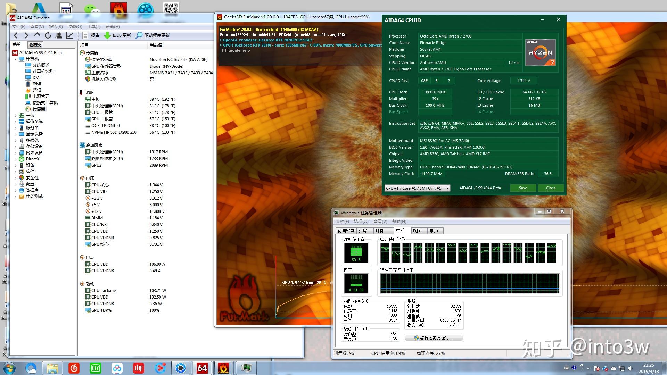This screenshot has width=667, height=375.
Task: Click the volume speaker tray icon
Action: (x=630, y=368)
